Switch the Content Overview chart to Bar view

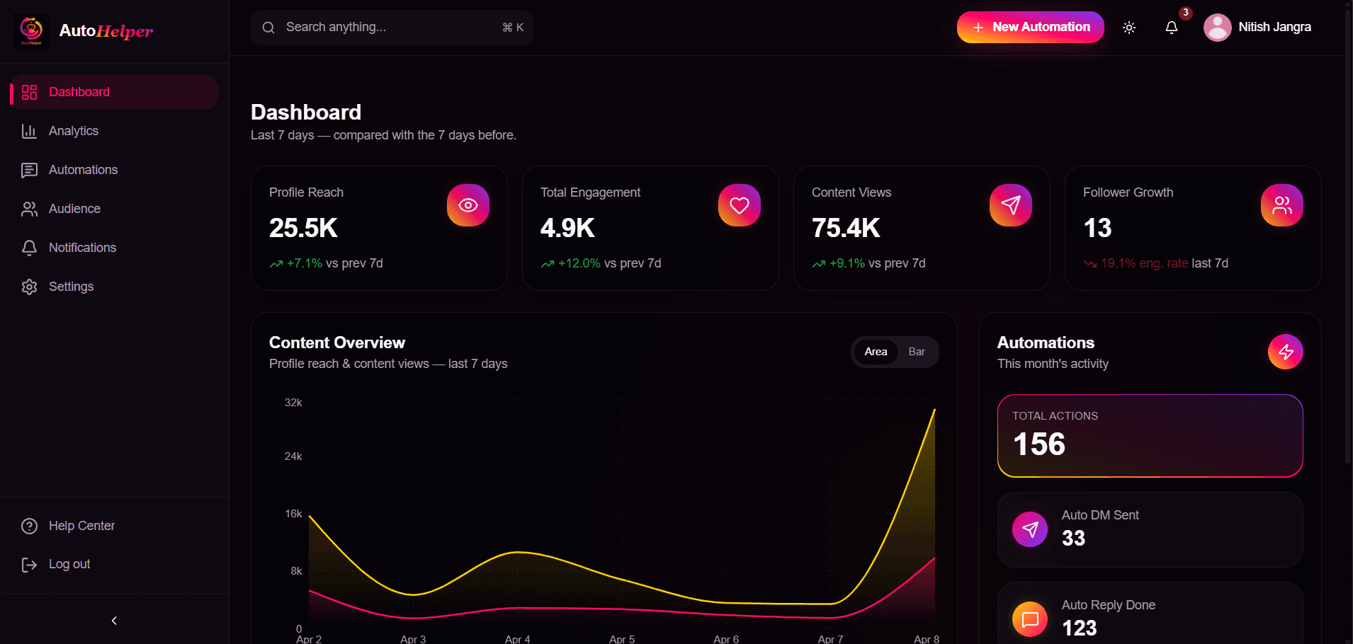pos(915,351)
